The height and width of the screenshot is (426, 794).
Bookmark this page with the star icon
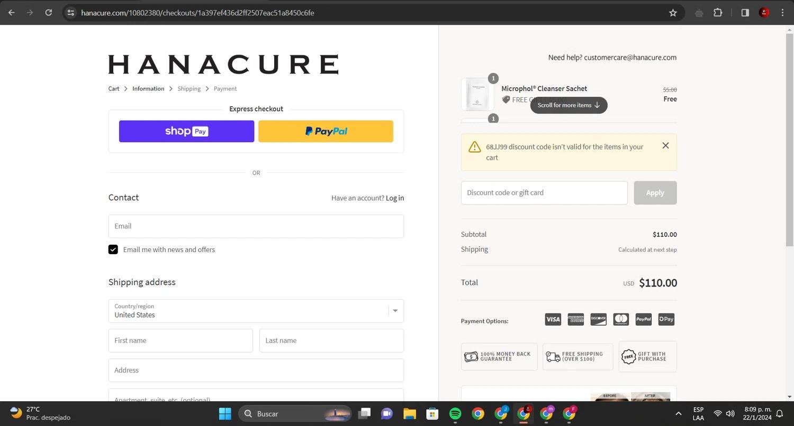point(673,13)
